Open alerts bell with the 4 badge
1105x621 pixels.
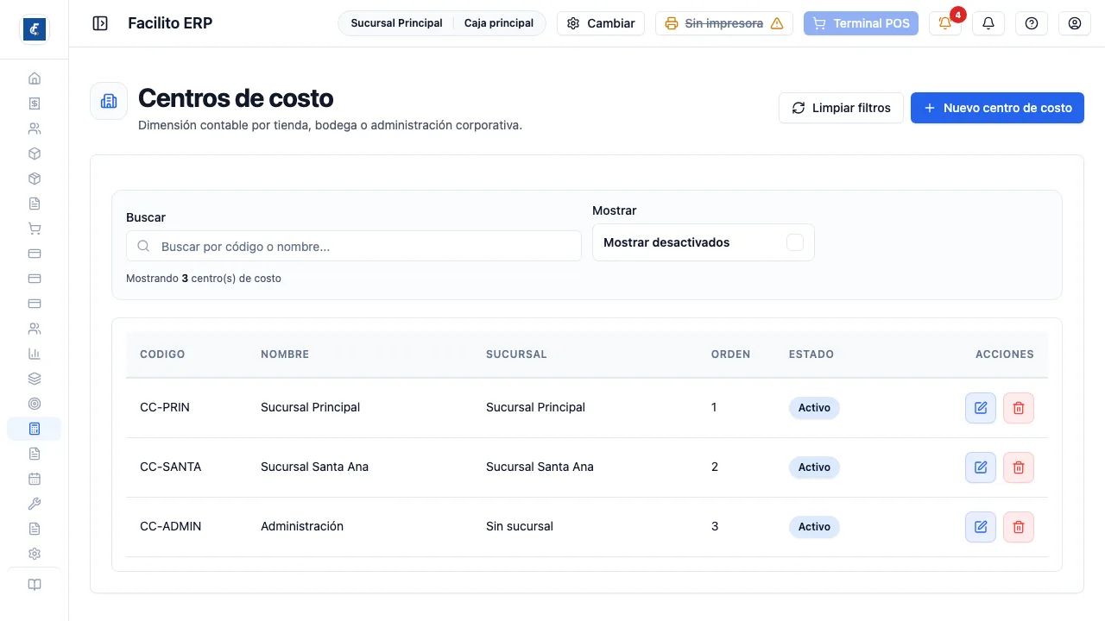pos(945,23)
